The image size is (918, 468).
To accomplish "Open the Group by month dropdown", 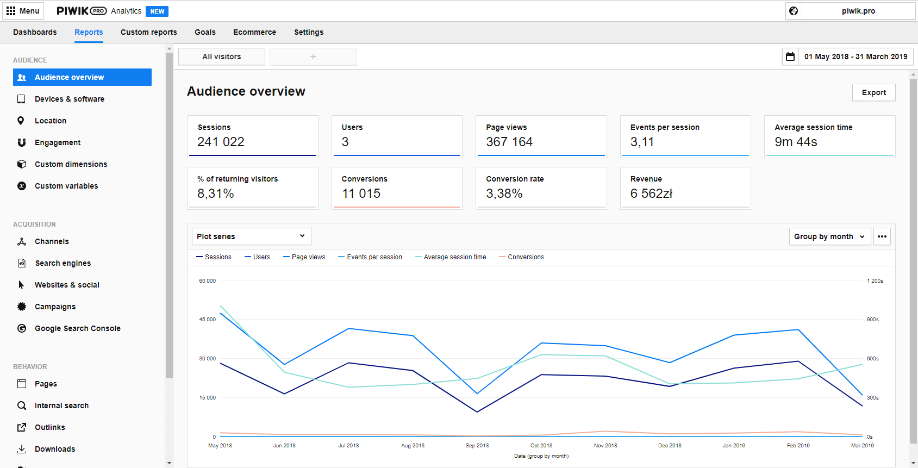I will click(x=829, y=236).
